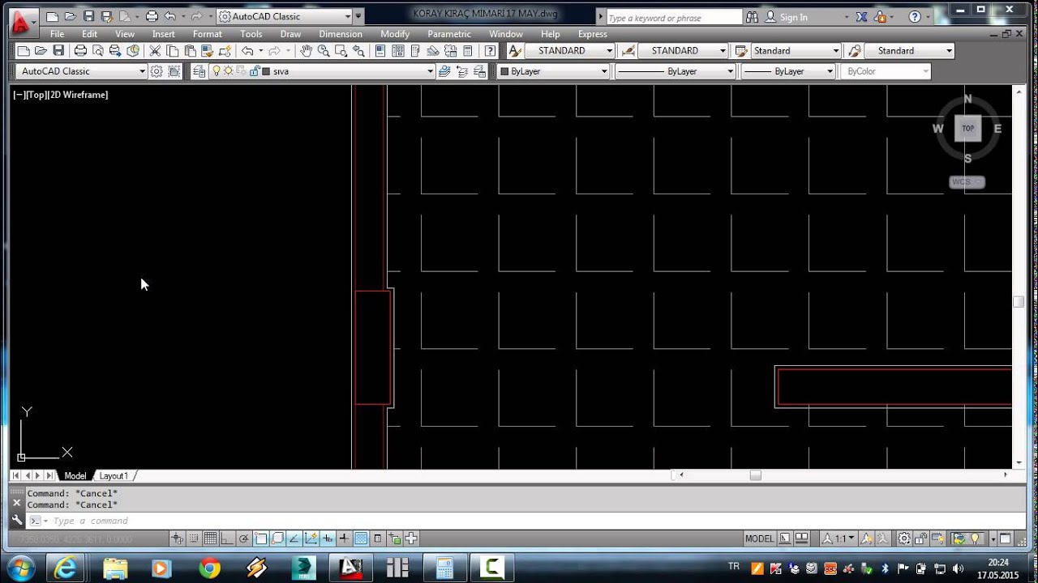Open the QuickCalc calculator icon
Screen dimensions: 1038x583
coord(468,50)
